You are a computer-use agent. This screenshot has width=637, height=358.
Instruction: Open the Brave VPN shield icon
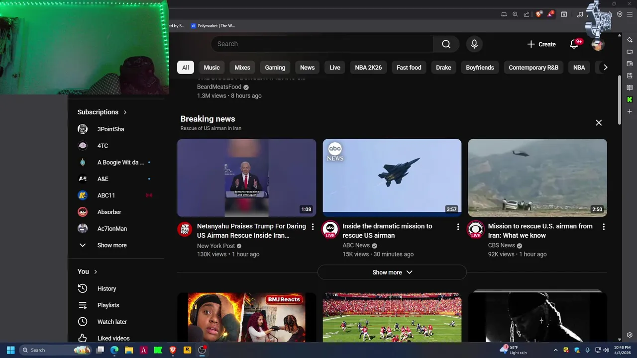tap(620, 14)
